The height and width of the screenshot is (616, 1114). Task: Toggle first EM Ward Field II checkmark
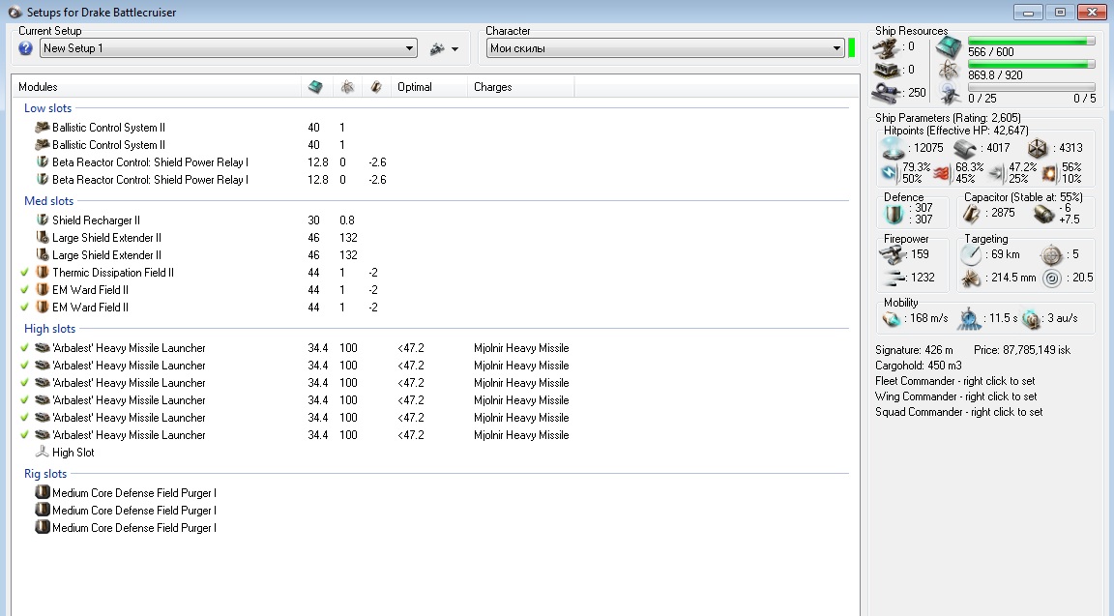coord(25,290)
